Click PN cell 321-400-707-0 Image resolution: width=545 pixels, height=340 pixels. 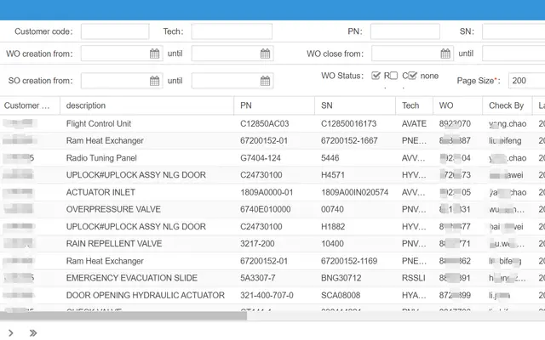point(274,296)
